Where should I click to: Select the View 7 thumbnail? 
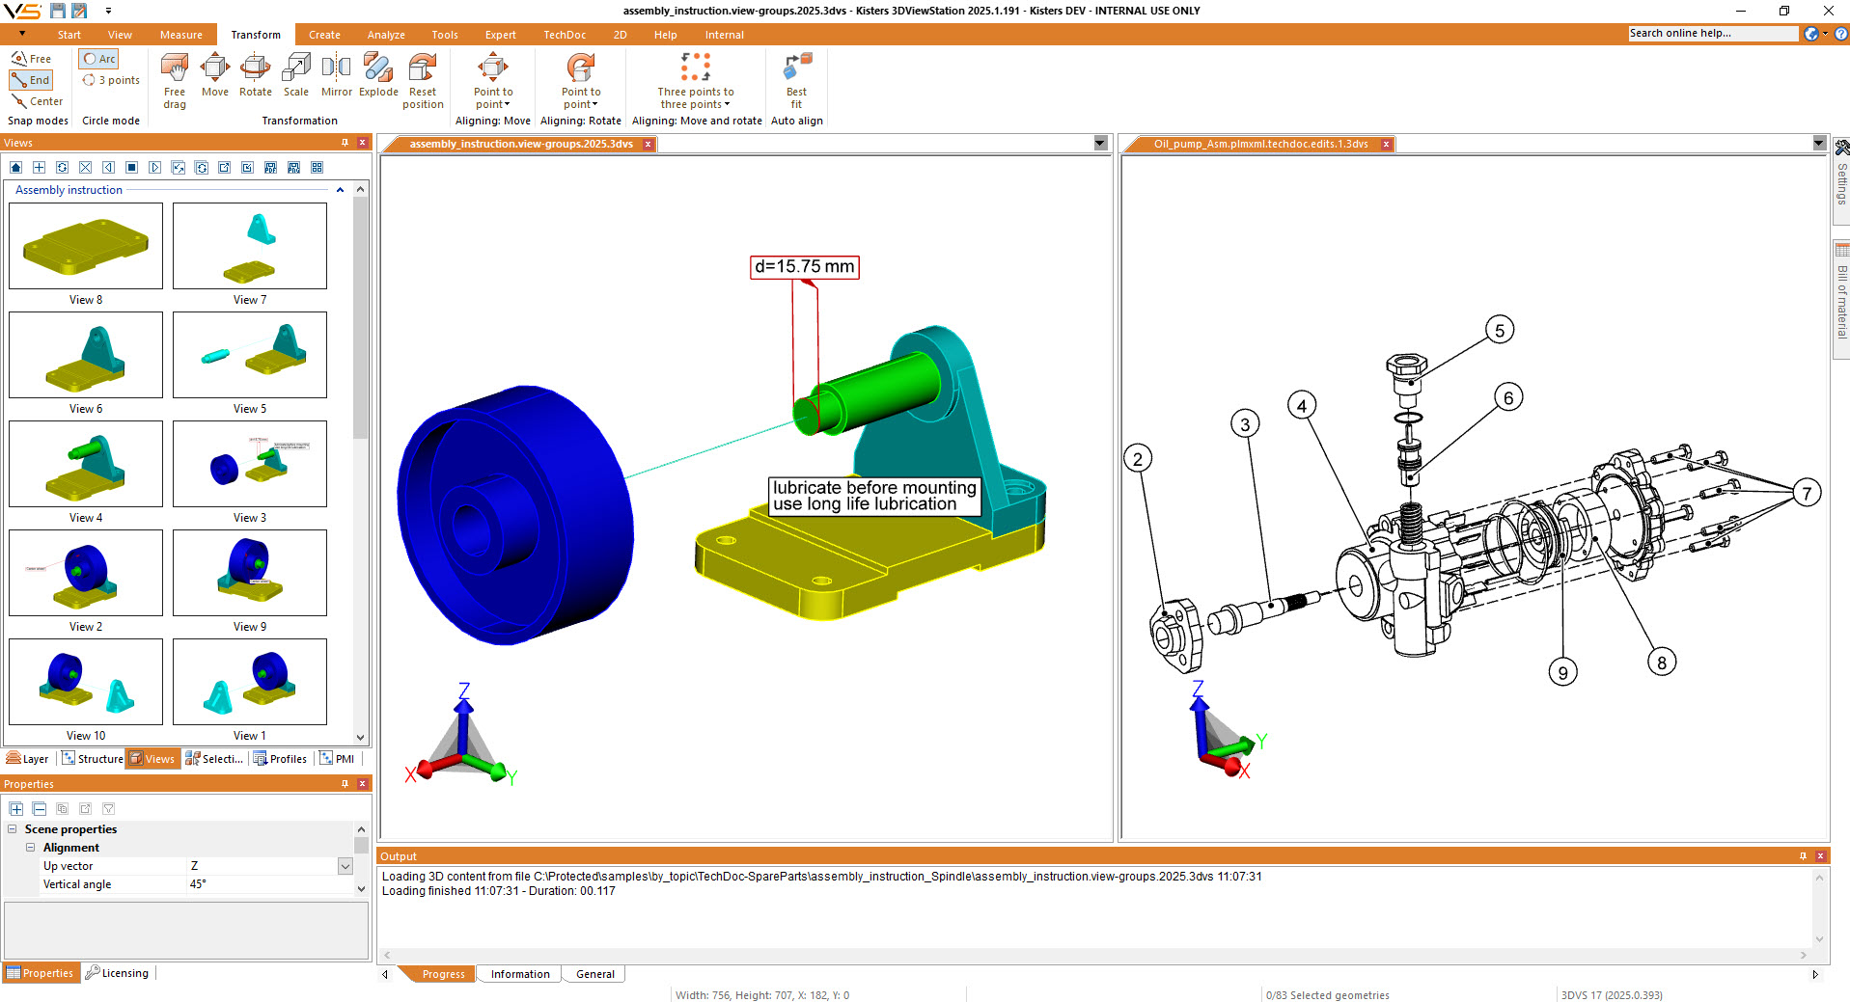click(249, 246)
